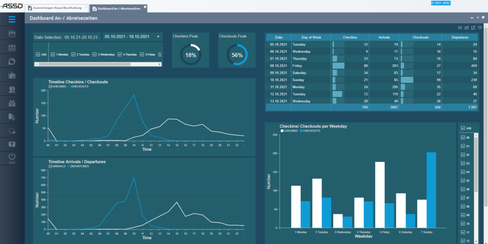Click the 05.10.2021 date cell
Viewport: 488px width, 244px height.
(x=278, y=44)
